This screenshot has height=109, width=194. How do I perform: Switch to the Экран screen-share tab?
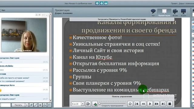coord(183,13)
